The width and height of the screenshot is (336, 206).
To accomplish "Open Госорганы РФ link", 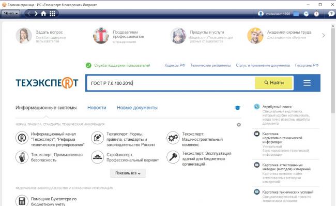I will point(307,65).
